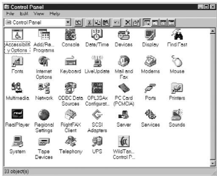Switch to Small Icons view

click(x=155, y=22)
